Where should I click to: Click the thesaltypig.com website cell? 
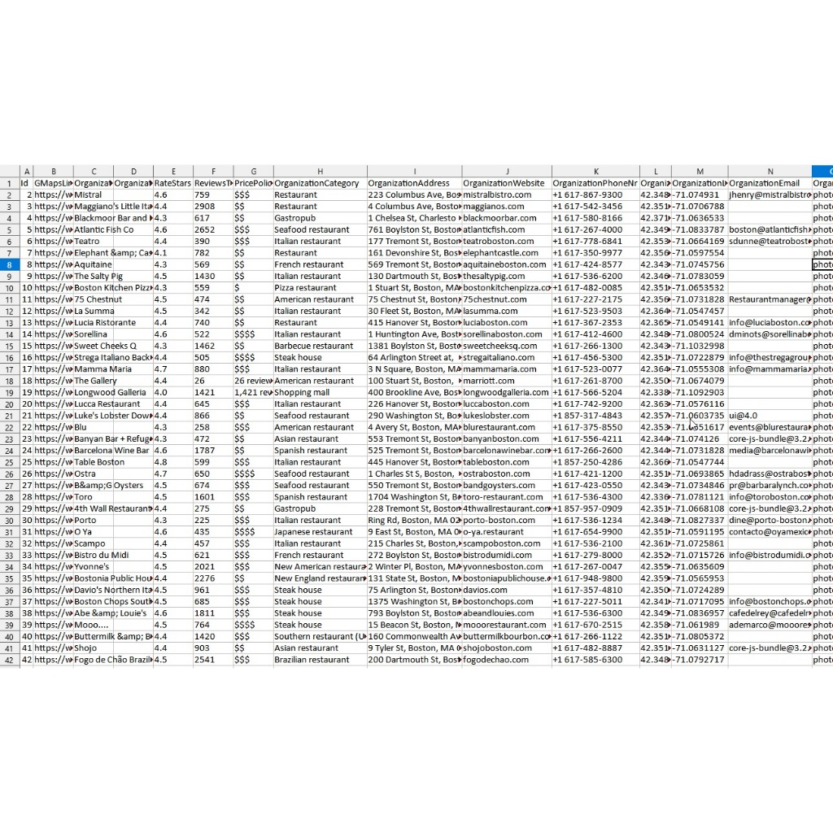(507, 277)
